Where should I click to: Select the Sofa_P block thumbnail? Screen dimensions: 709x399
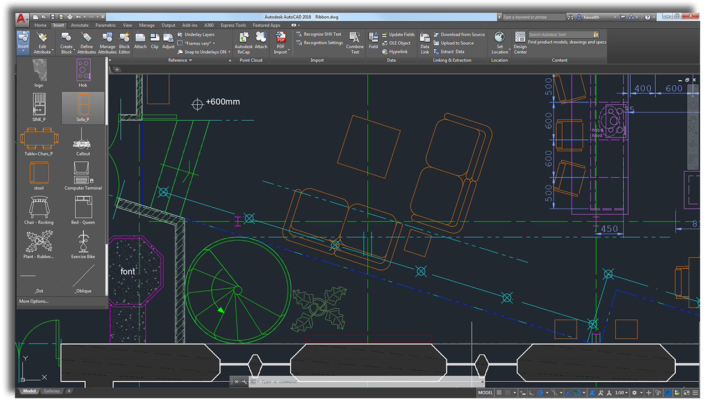[x=83, y=108]
